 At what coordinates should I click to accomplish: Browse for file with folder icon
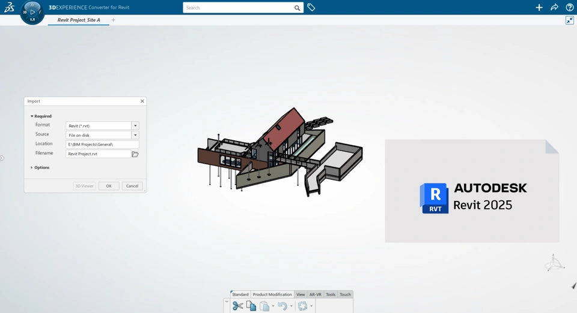pyautogui.click(x=135, y=154)
